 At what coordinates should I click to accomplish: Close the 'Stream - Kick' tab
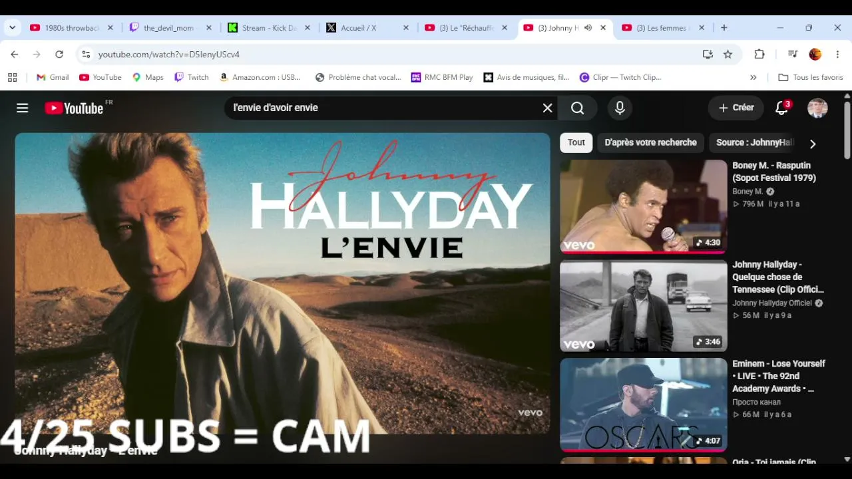[308, 28]
